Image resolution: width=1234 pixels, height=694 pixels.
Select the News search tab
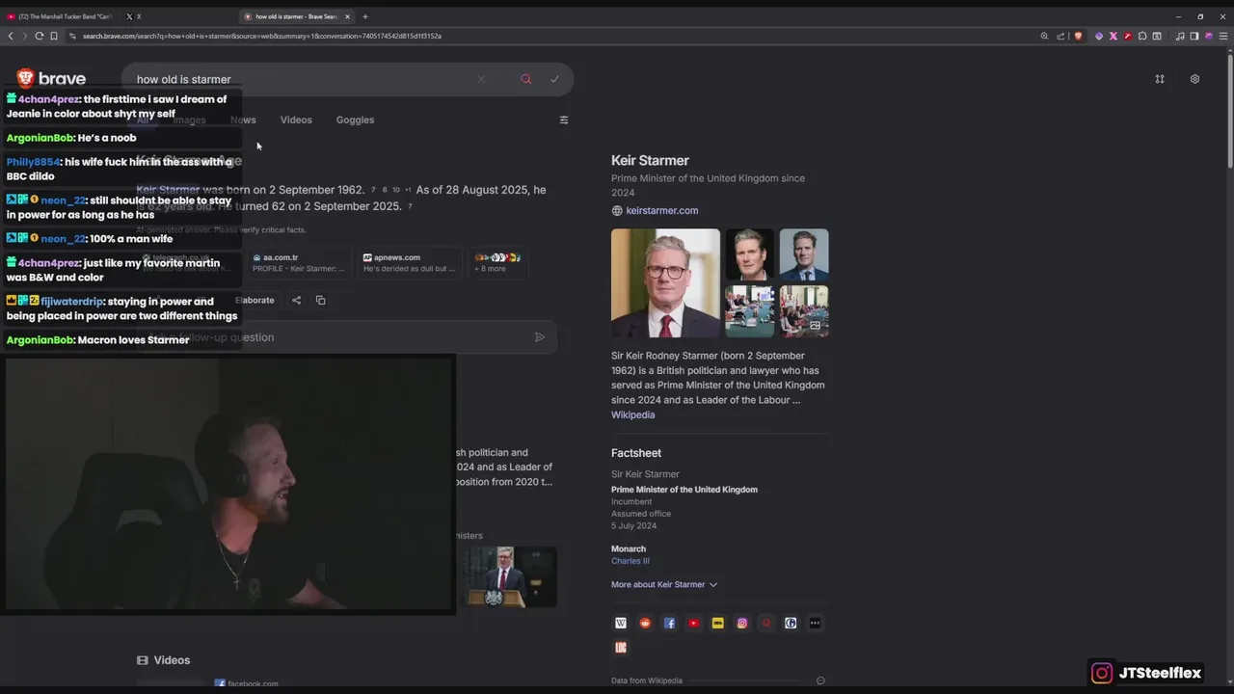point(243,120)
